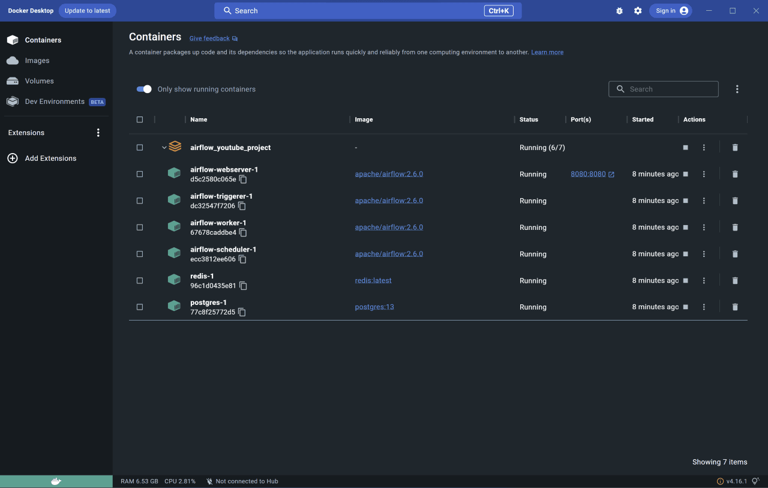Go to Volumes in sidebar

click(56, 81)
